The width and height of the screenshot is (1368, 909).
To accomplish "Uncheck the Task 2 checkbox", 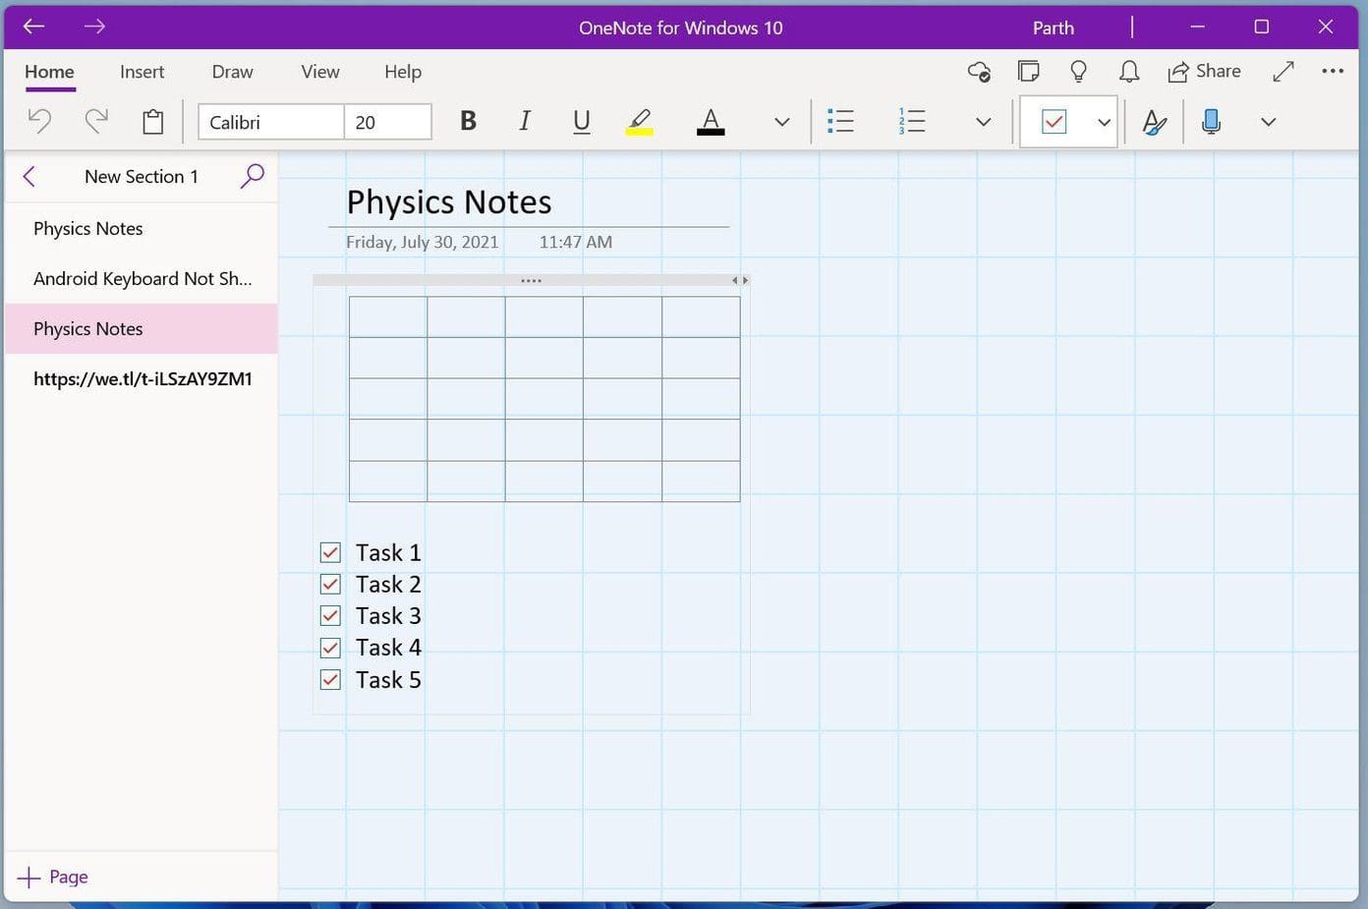I will click(x=330, y=584).
